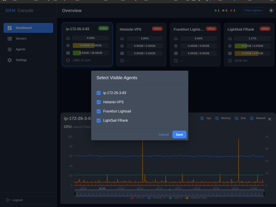Save the visible agents selection
This screenshot has width=276, height=207.
pyautogui.click(x=179, y=134)
